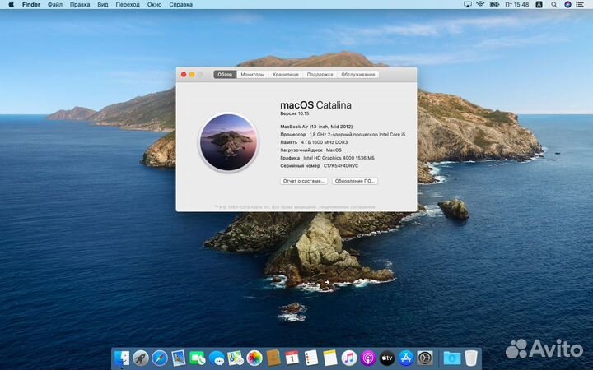Open AirPlay display menu in menu bar
Viewport: 593px width, 370px height.
tap(468, 5)
